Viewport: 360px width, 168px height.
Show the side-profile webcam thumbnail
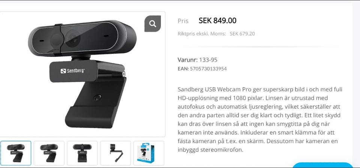point(115,153)
